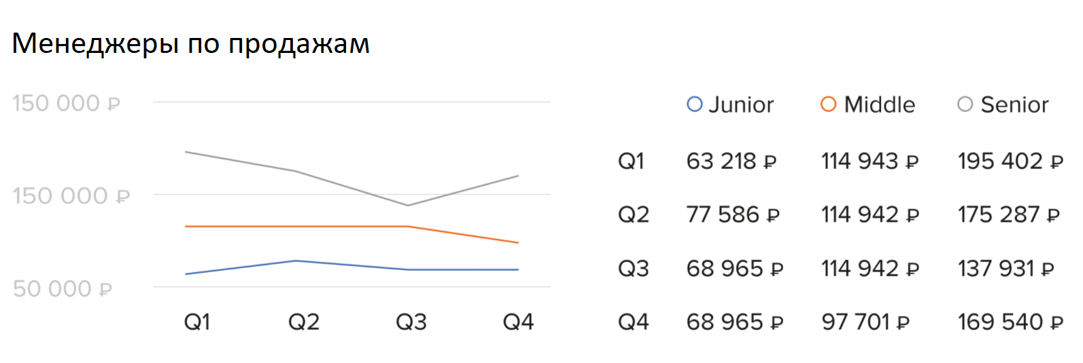Click the Q1 label on the chart x-axis
The height and width of the screenshot is (363, 1083).
tap(197, 322)
